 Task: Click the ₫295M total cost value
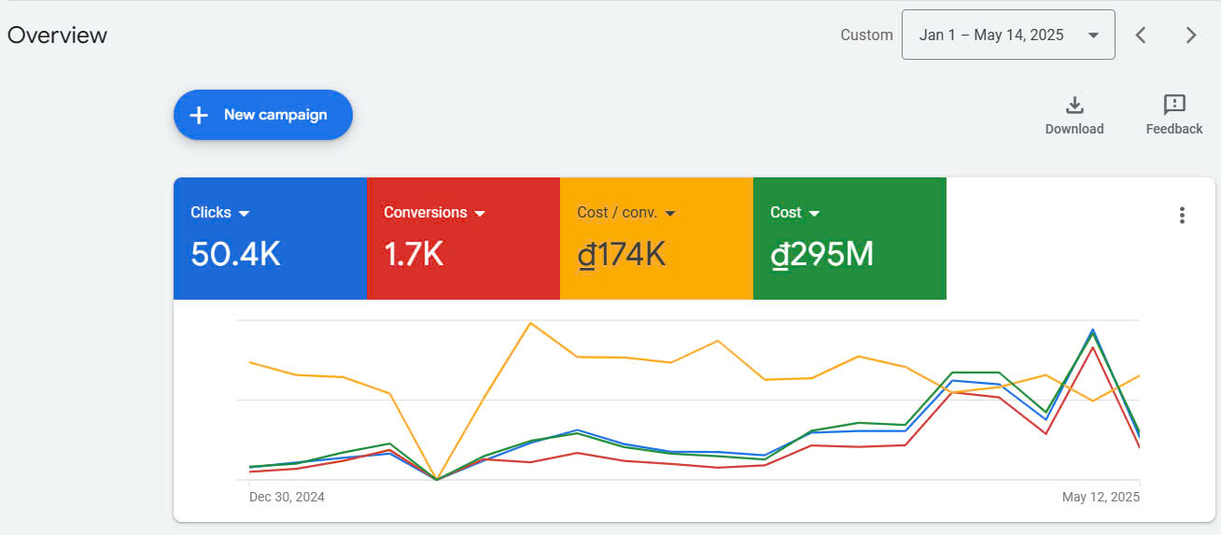821,254
